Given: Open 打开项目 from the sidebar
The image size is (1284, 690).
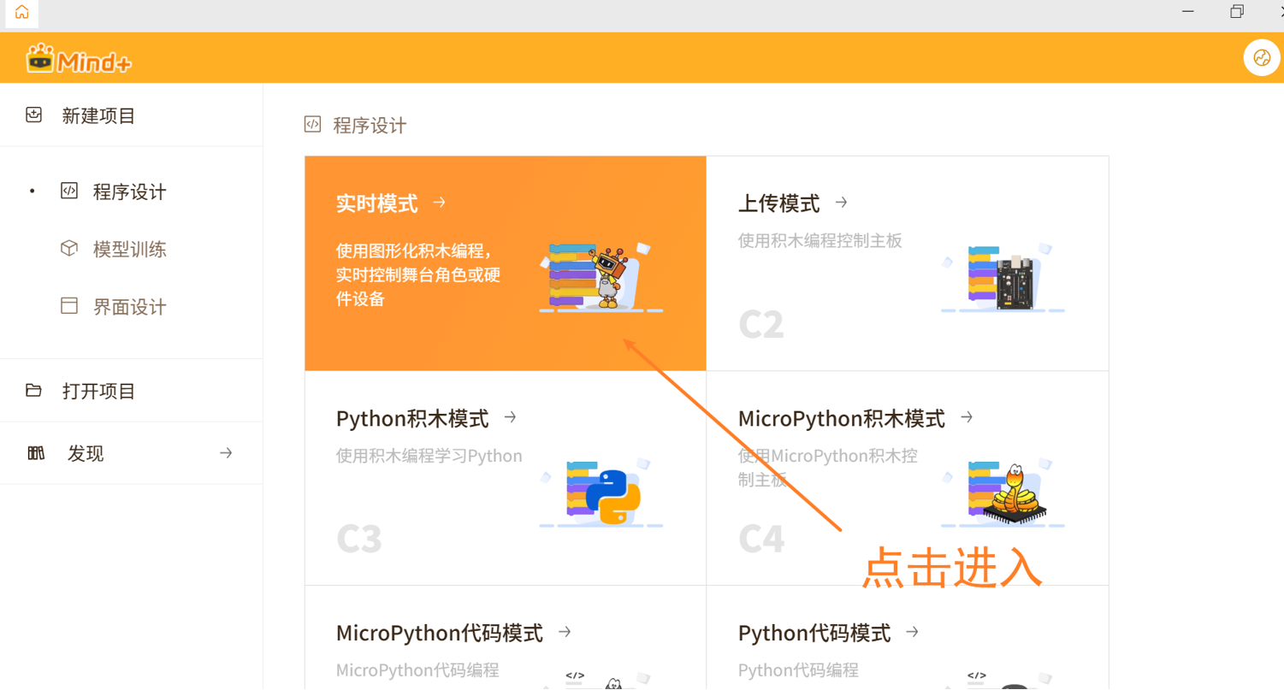Looking at the screenshot, I should (x=98, y=391).
